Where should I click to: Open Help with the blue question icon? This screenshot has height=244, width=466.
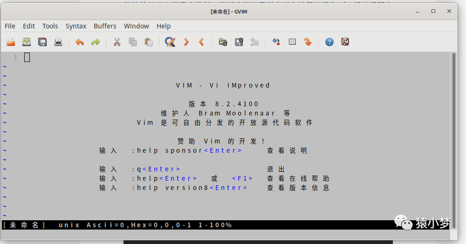point(329,42)
